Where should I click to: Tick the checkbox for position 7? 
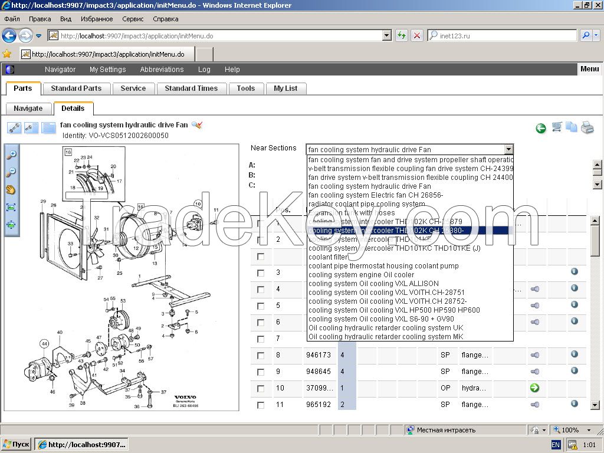261,339
